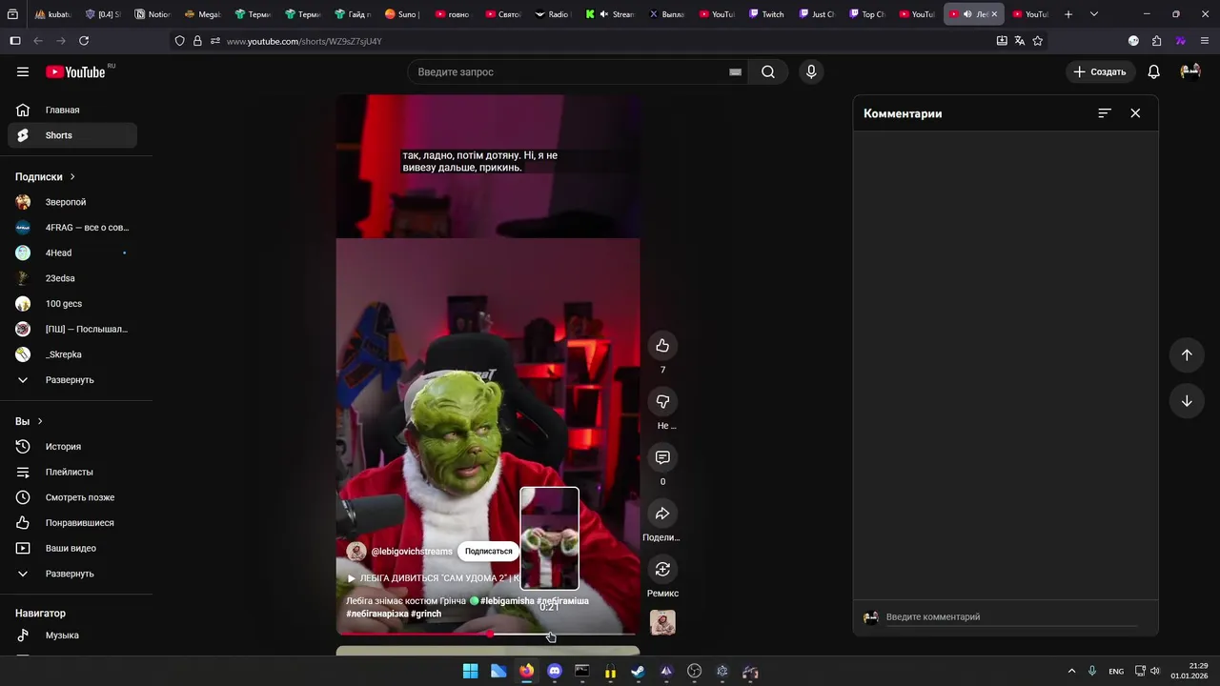Switch to the Twitch tab
Screen dimensions: 1220x686
(x=766, y=14)
